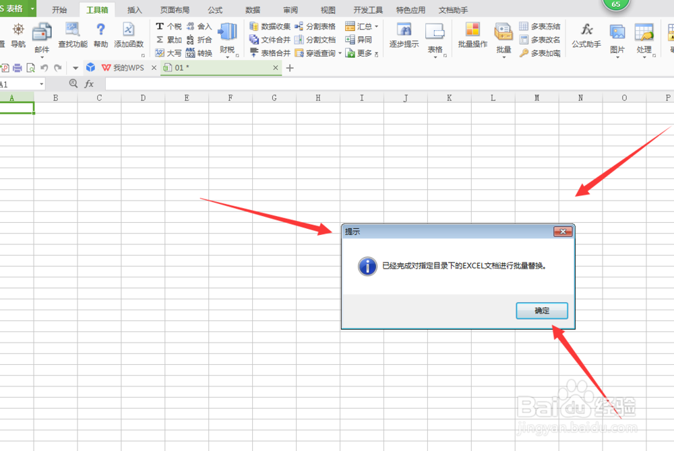Click the zoom magnifier beside formula bar
The height and width of the screenshot is (451, 674).
pyautogui.click(x=73, y=83)
